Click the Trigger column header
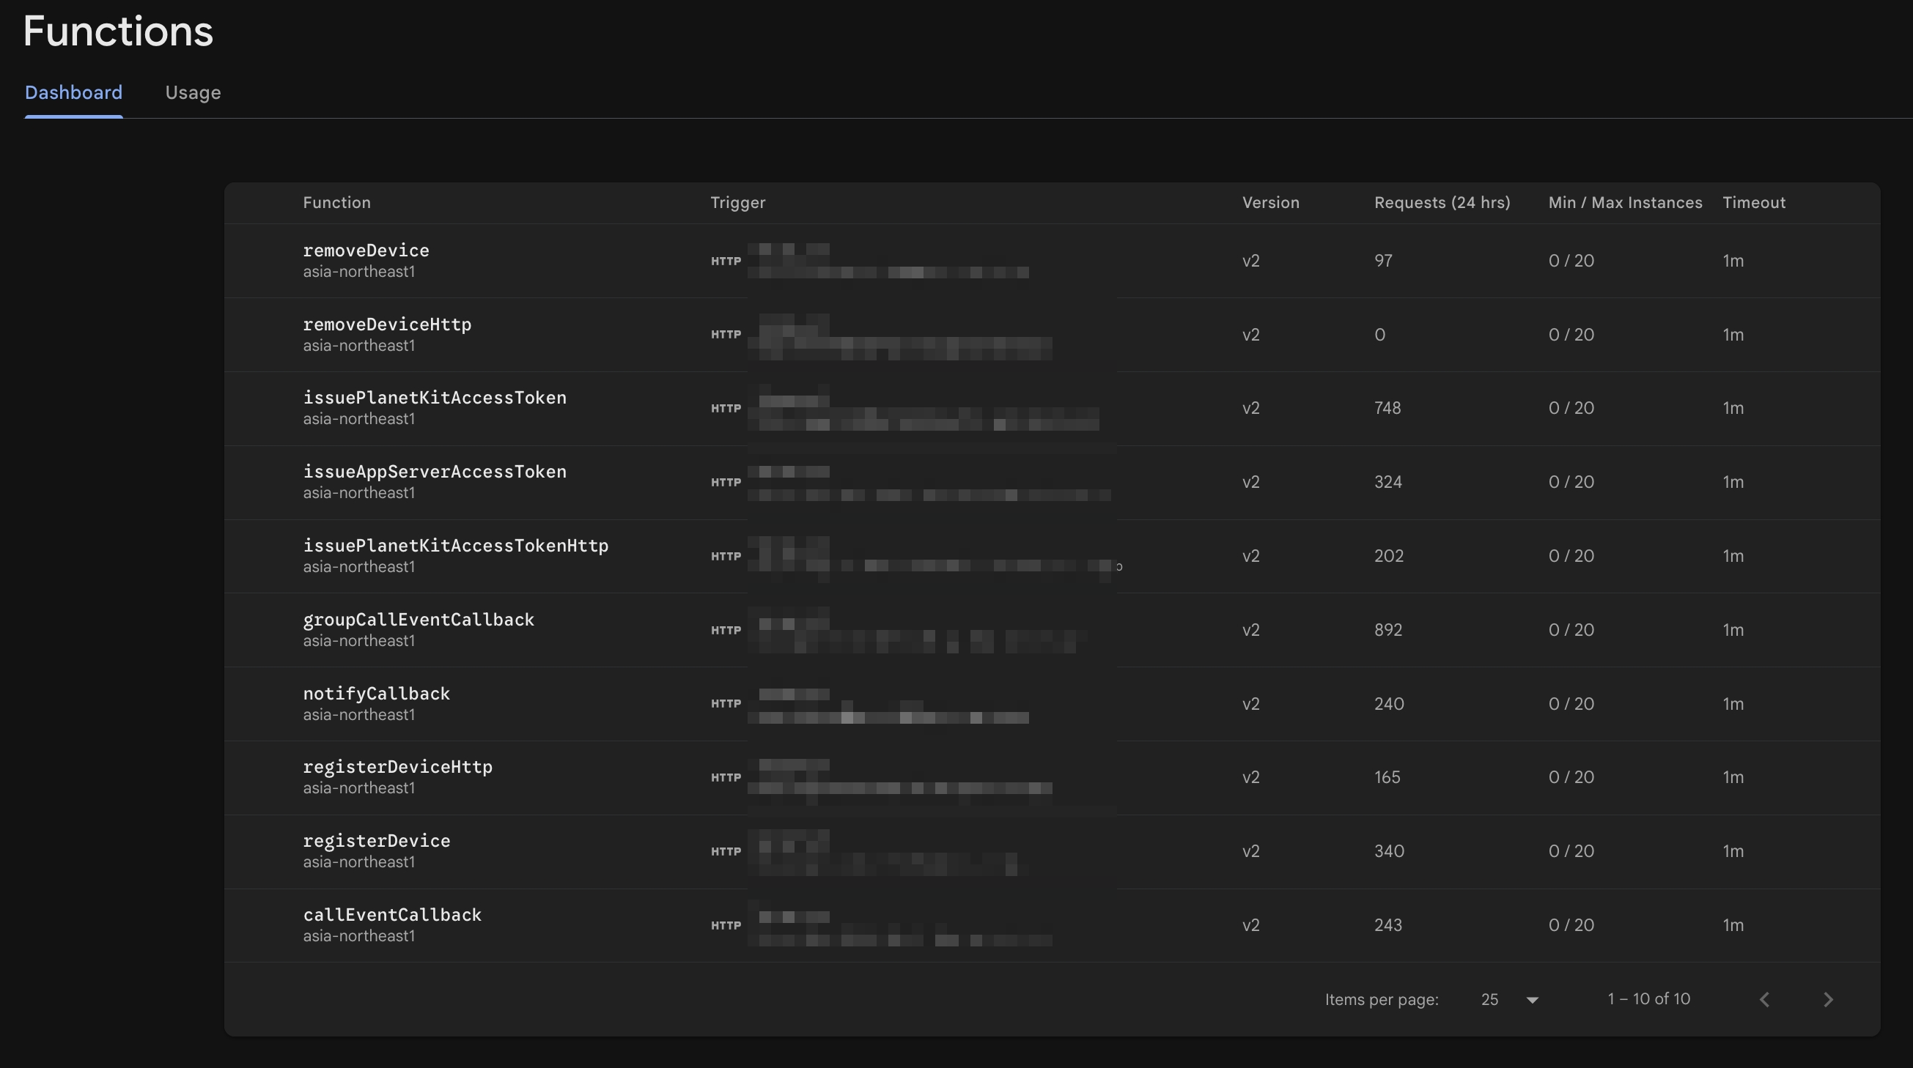 (x=737, y=202)
